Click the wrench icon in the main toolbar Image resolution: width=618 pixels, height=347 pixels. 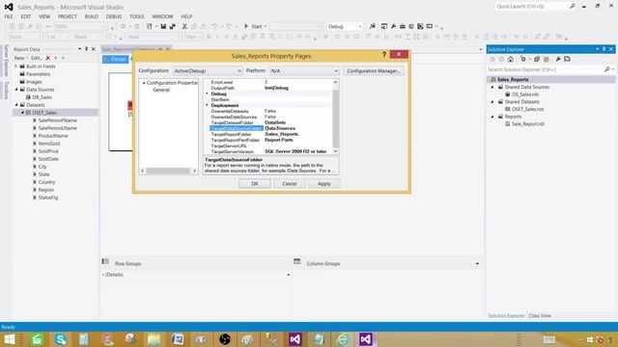point(393,26)
